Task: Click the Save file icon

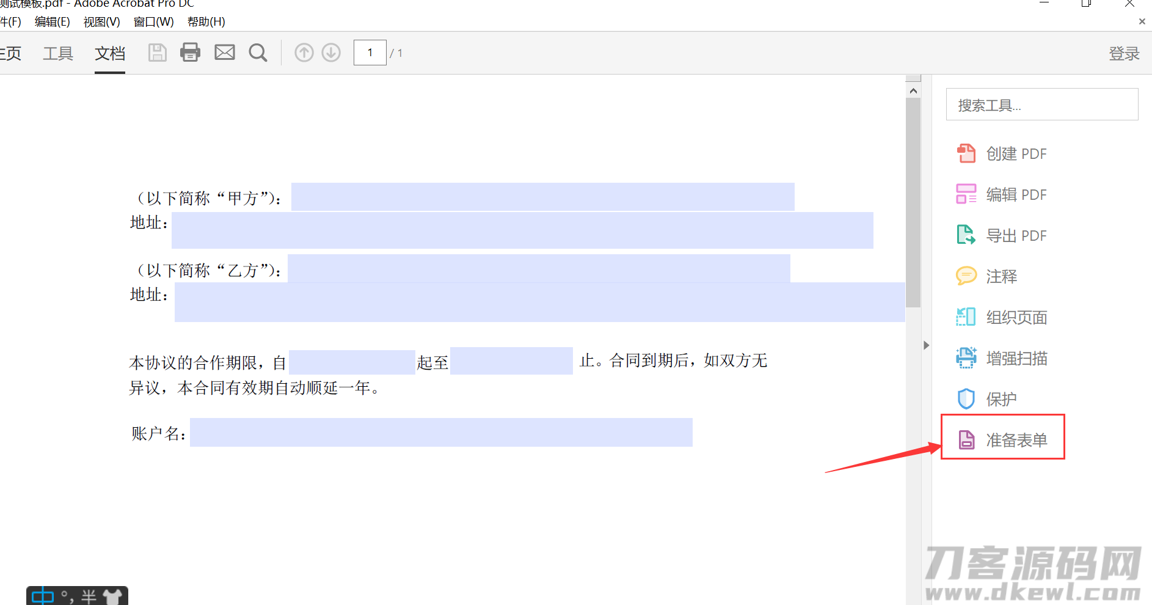Action: (157, 53)
